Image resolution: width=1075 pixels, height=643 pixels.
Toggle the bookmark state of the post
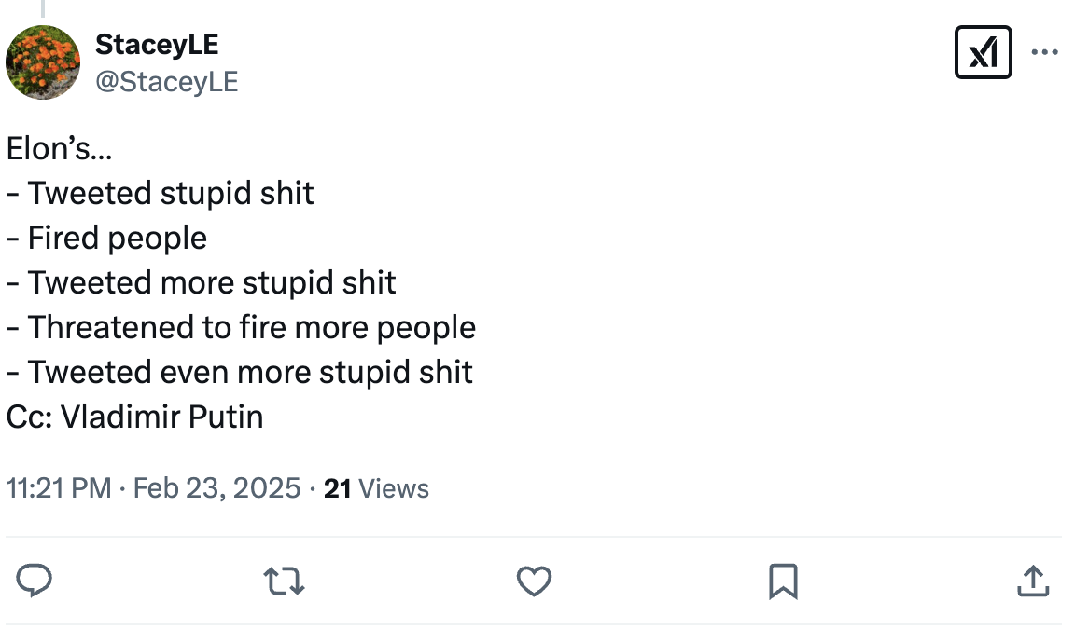(x=783, y=581)
